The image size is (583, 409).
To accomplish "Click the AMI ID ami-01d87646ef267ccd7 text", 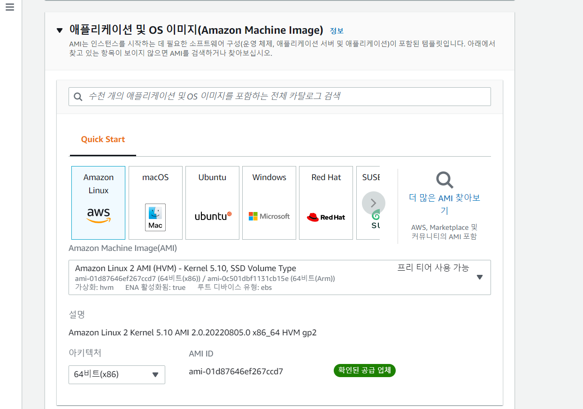I will coord(236,371).
